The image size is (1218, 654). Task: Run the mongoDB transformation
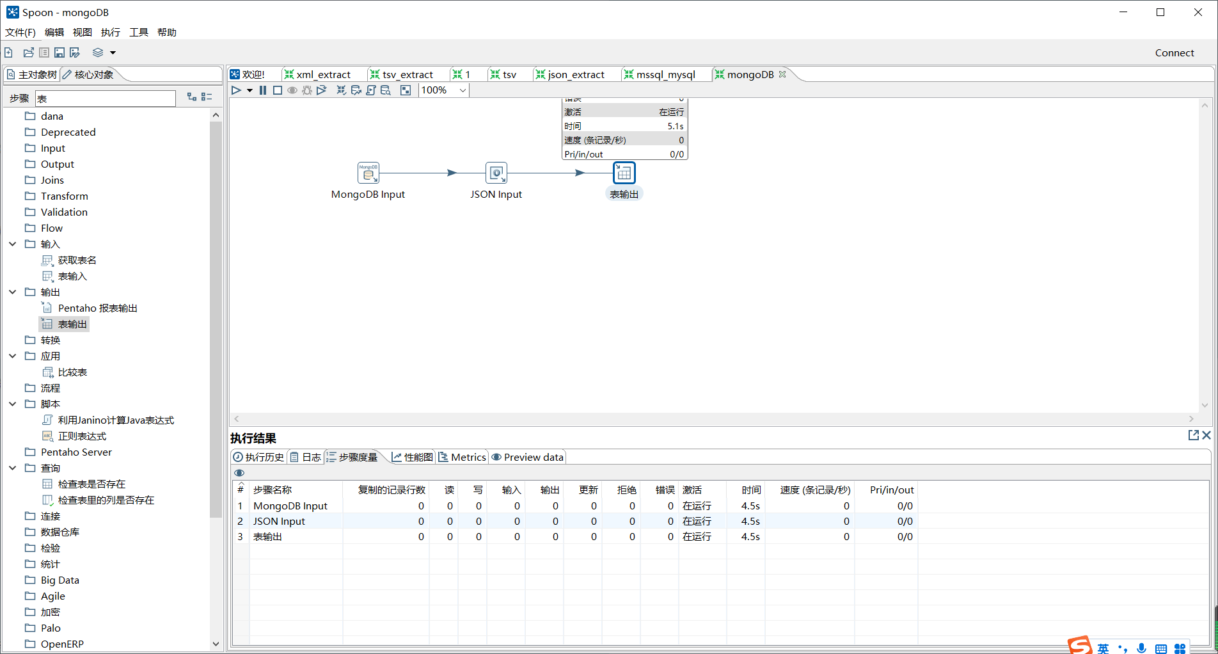coord(236,90)
